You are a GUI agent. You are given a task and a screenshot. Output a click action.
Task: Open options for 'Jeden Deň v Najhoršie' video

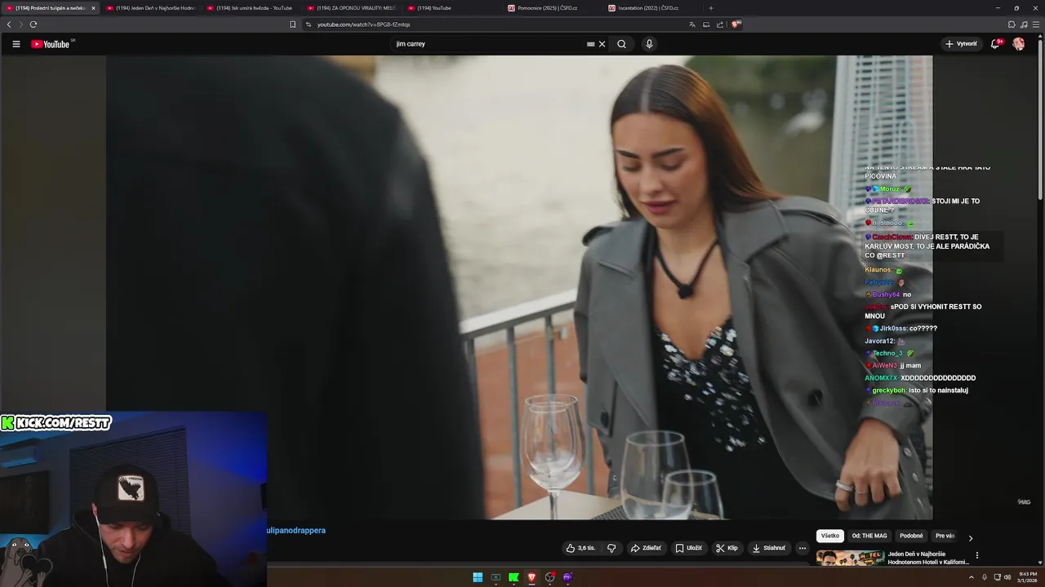[x=976, y=555]
